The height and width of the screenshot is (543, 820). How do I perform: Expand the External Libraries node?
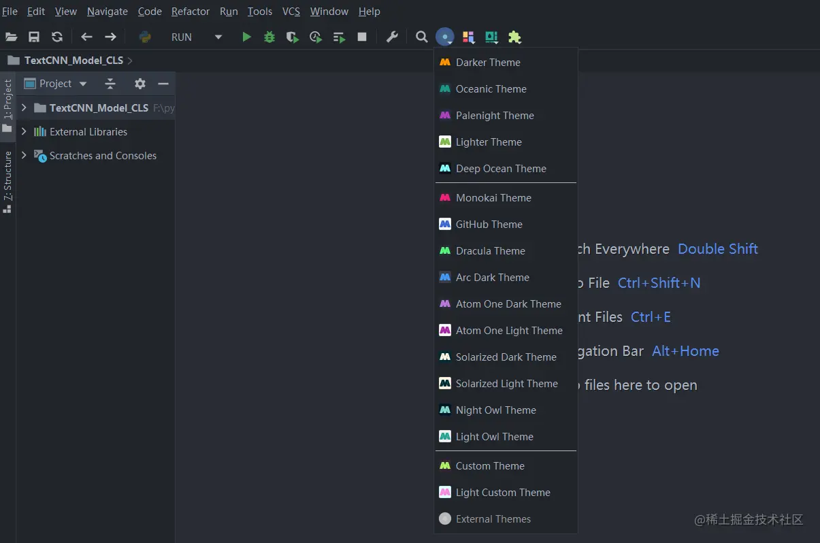point(24,131)
